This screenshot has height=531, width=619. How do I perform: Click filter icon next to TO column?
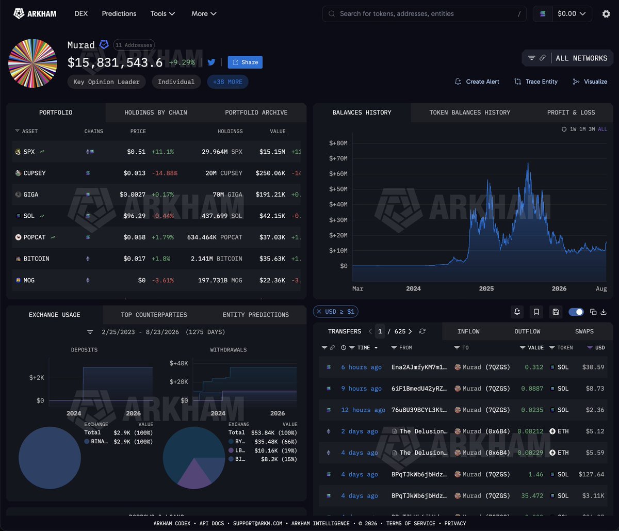click(458, 347)
